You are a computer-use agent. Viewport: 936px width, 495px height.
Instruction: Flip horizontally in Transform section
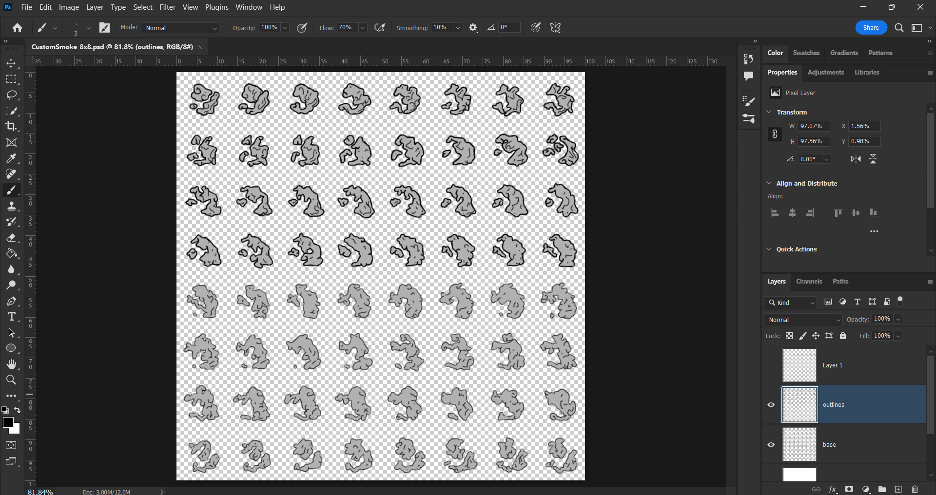pos(856,159)
